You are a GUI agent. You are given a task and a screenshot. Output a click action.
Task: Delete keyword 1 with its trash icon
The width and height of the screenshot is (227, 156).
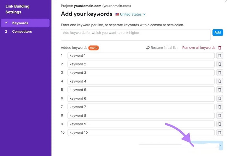point(220,55)
